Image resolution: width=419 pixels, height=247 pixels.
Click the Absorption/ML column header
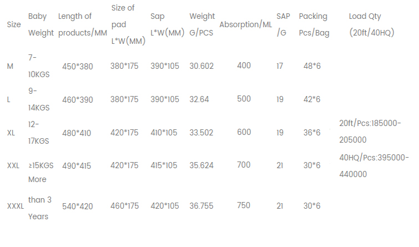point(246,24)
